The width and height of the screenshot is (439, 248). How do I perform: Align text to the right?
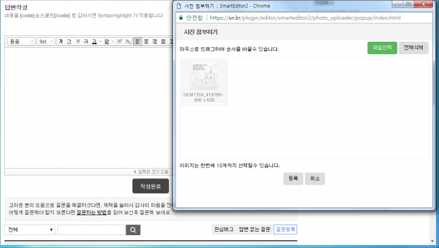(x=155, y=41)
